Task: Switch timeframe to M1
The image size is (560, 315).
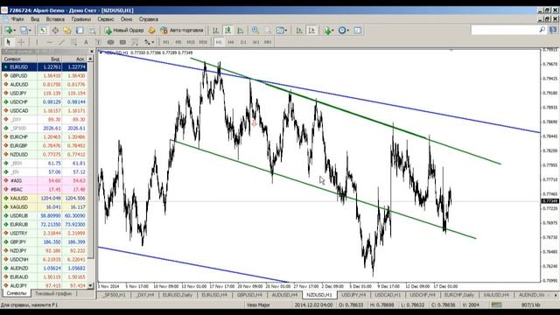Action: [166, 42]
